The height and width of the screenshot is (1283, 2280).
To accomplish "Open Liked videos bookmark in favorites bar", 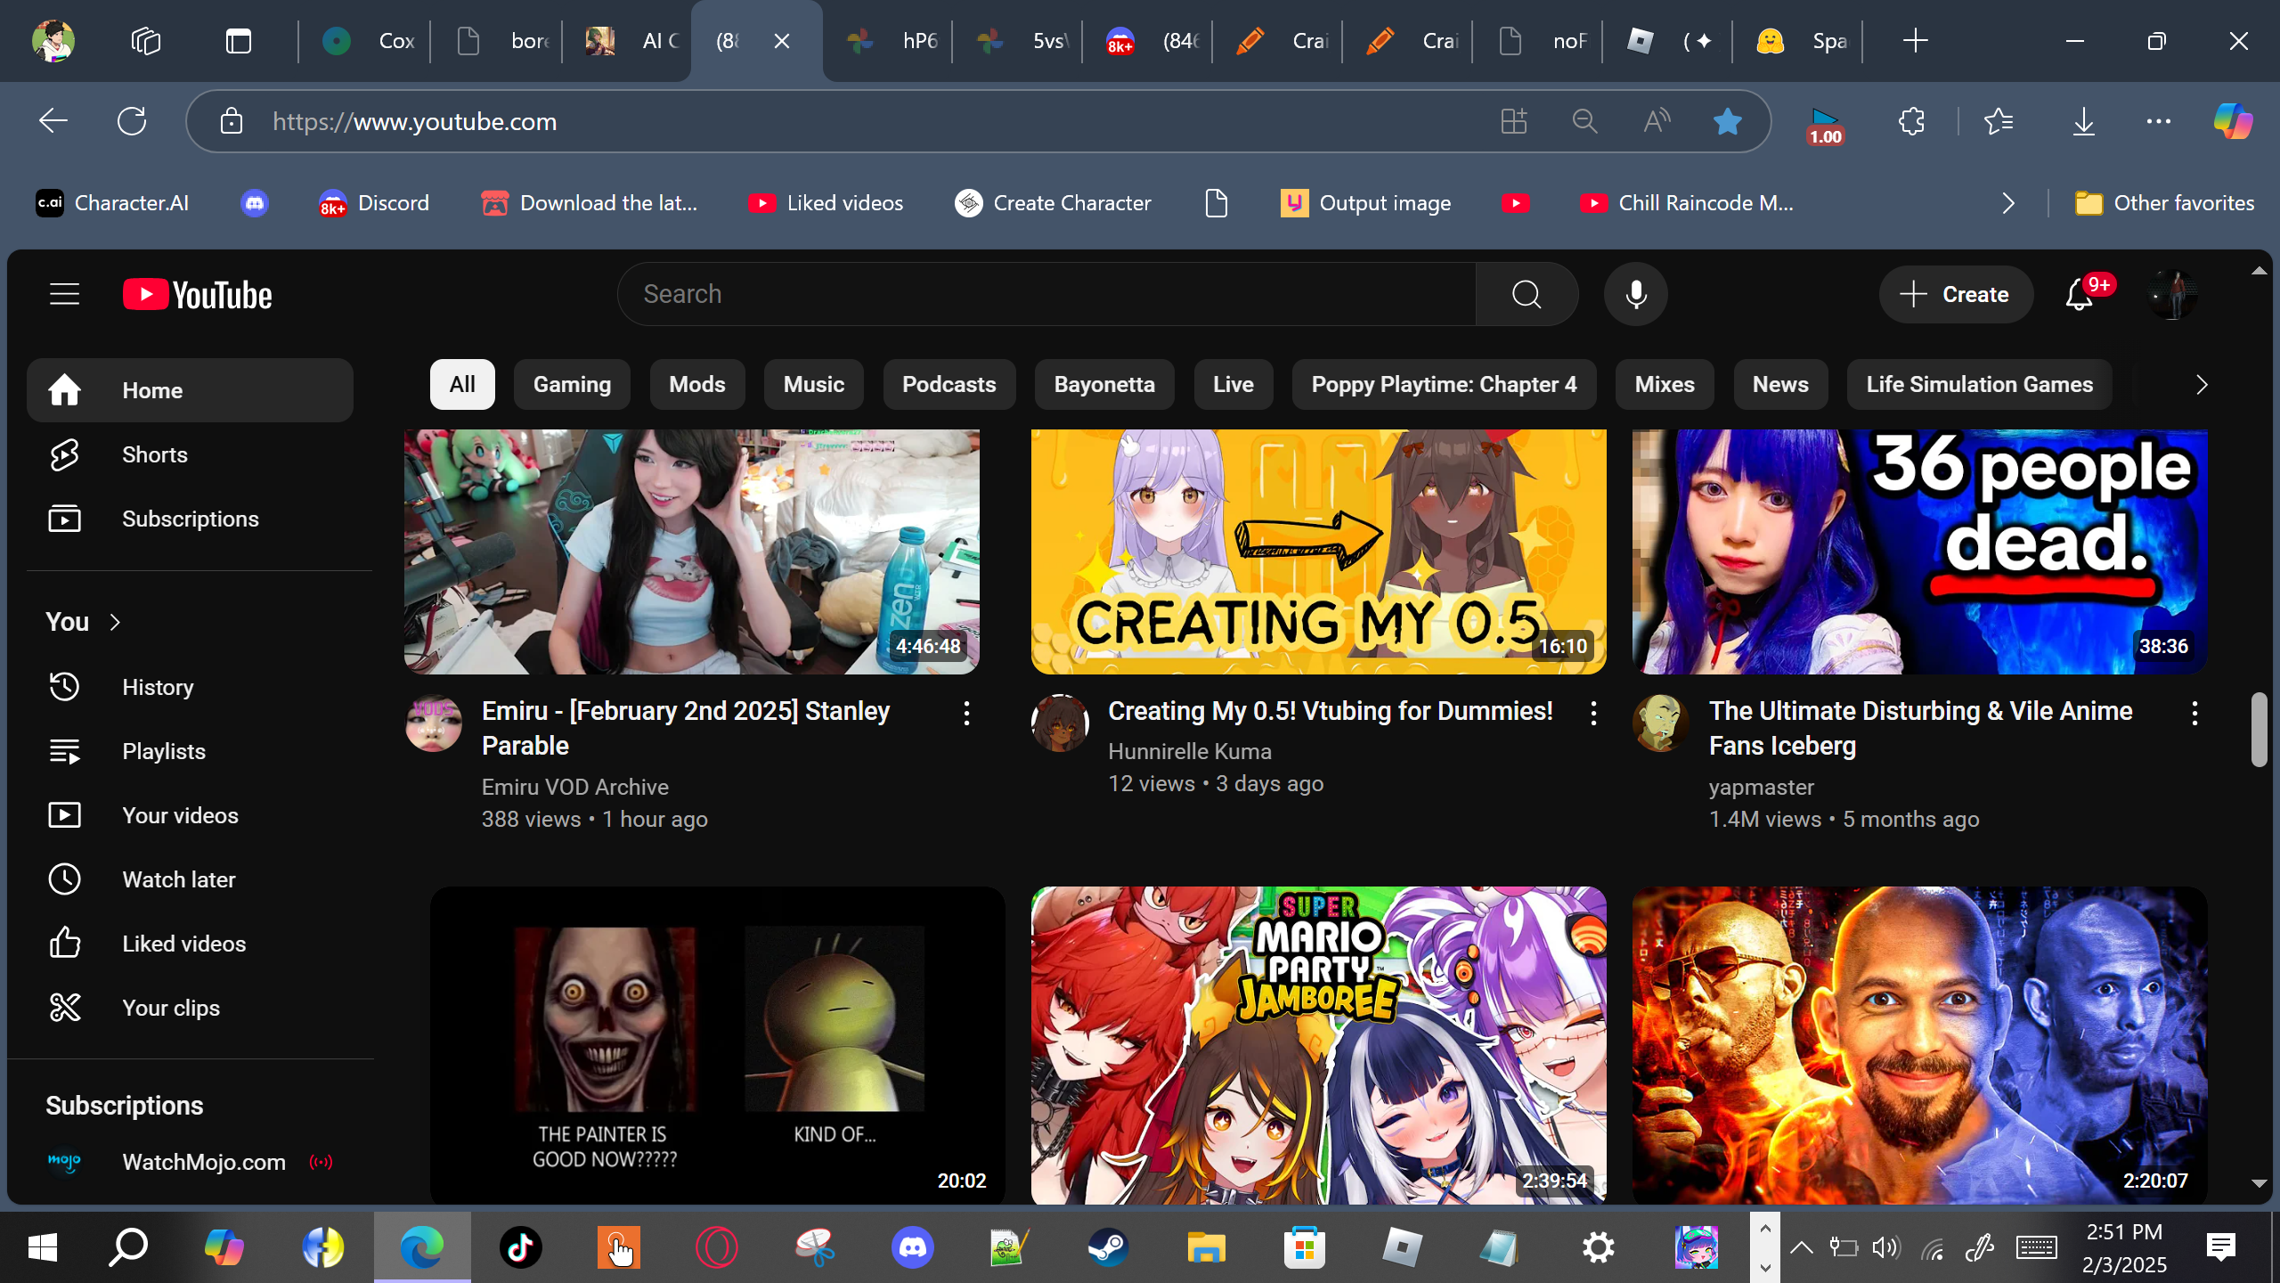I will [x=826, y=203].
